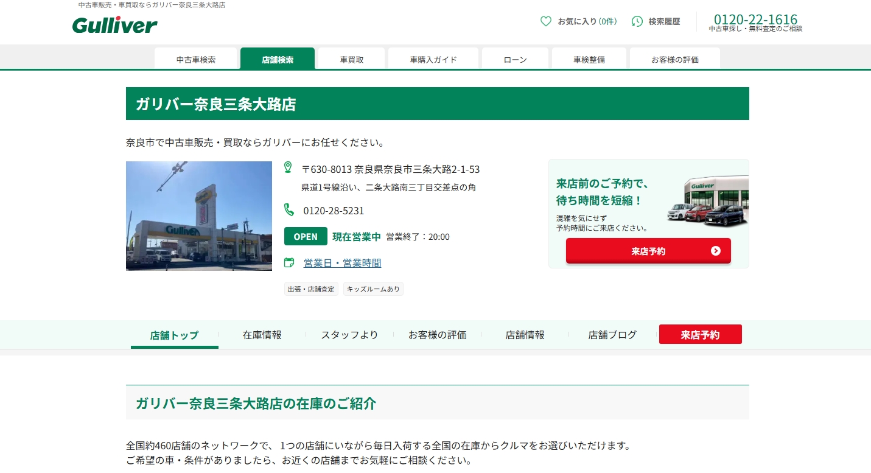Click the phone icon next to 0120-28-5231
The width and height of the screenshot is (871, 473).
tap(289, 210)
